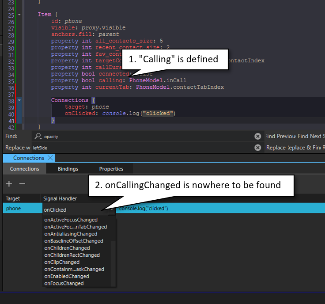Viewport: 325px width, 304px height.
Task: Remove selected connection with minus icon
Action: point(22,184)
